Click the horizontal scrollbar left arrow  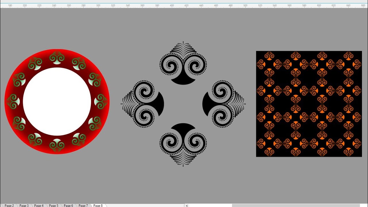187,205
